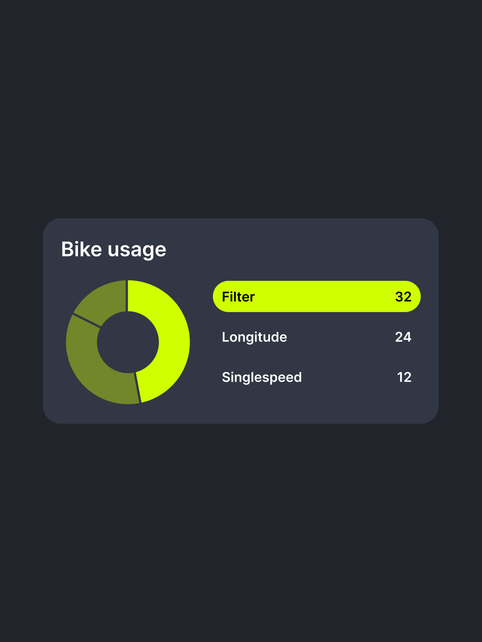482x642 pixels.
Task: Click the middle of the lime Filter pill
Action: point(317,297)
